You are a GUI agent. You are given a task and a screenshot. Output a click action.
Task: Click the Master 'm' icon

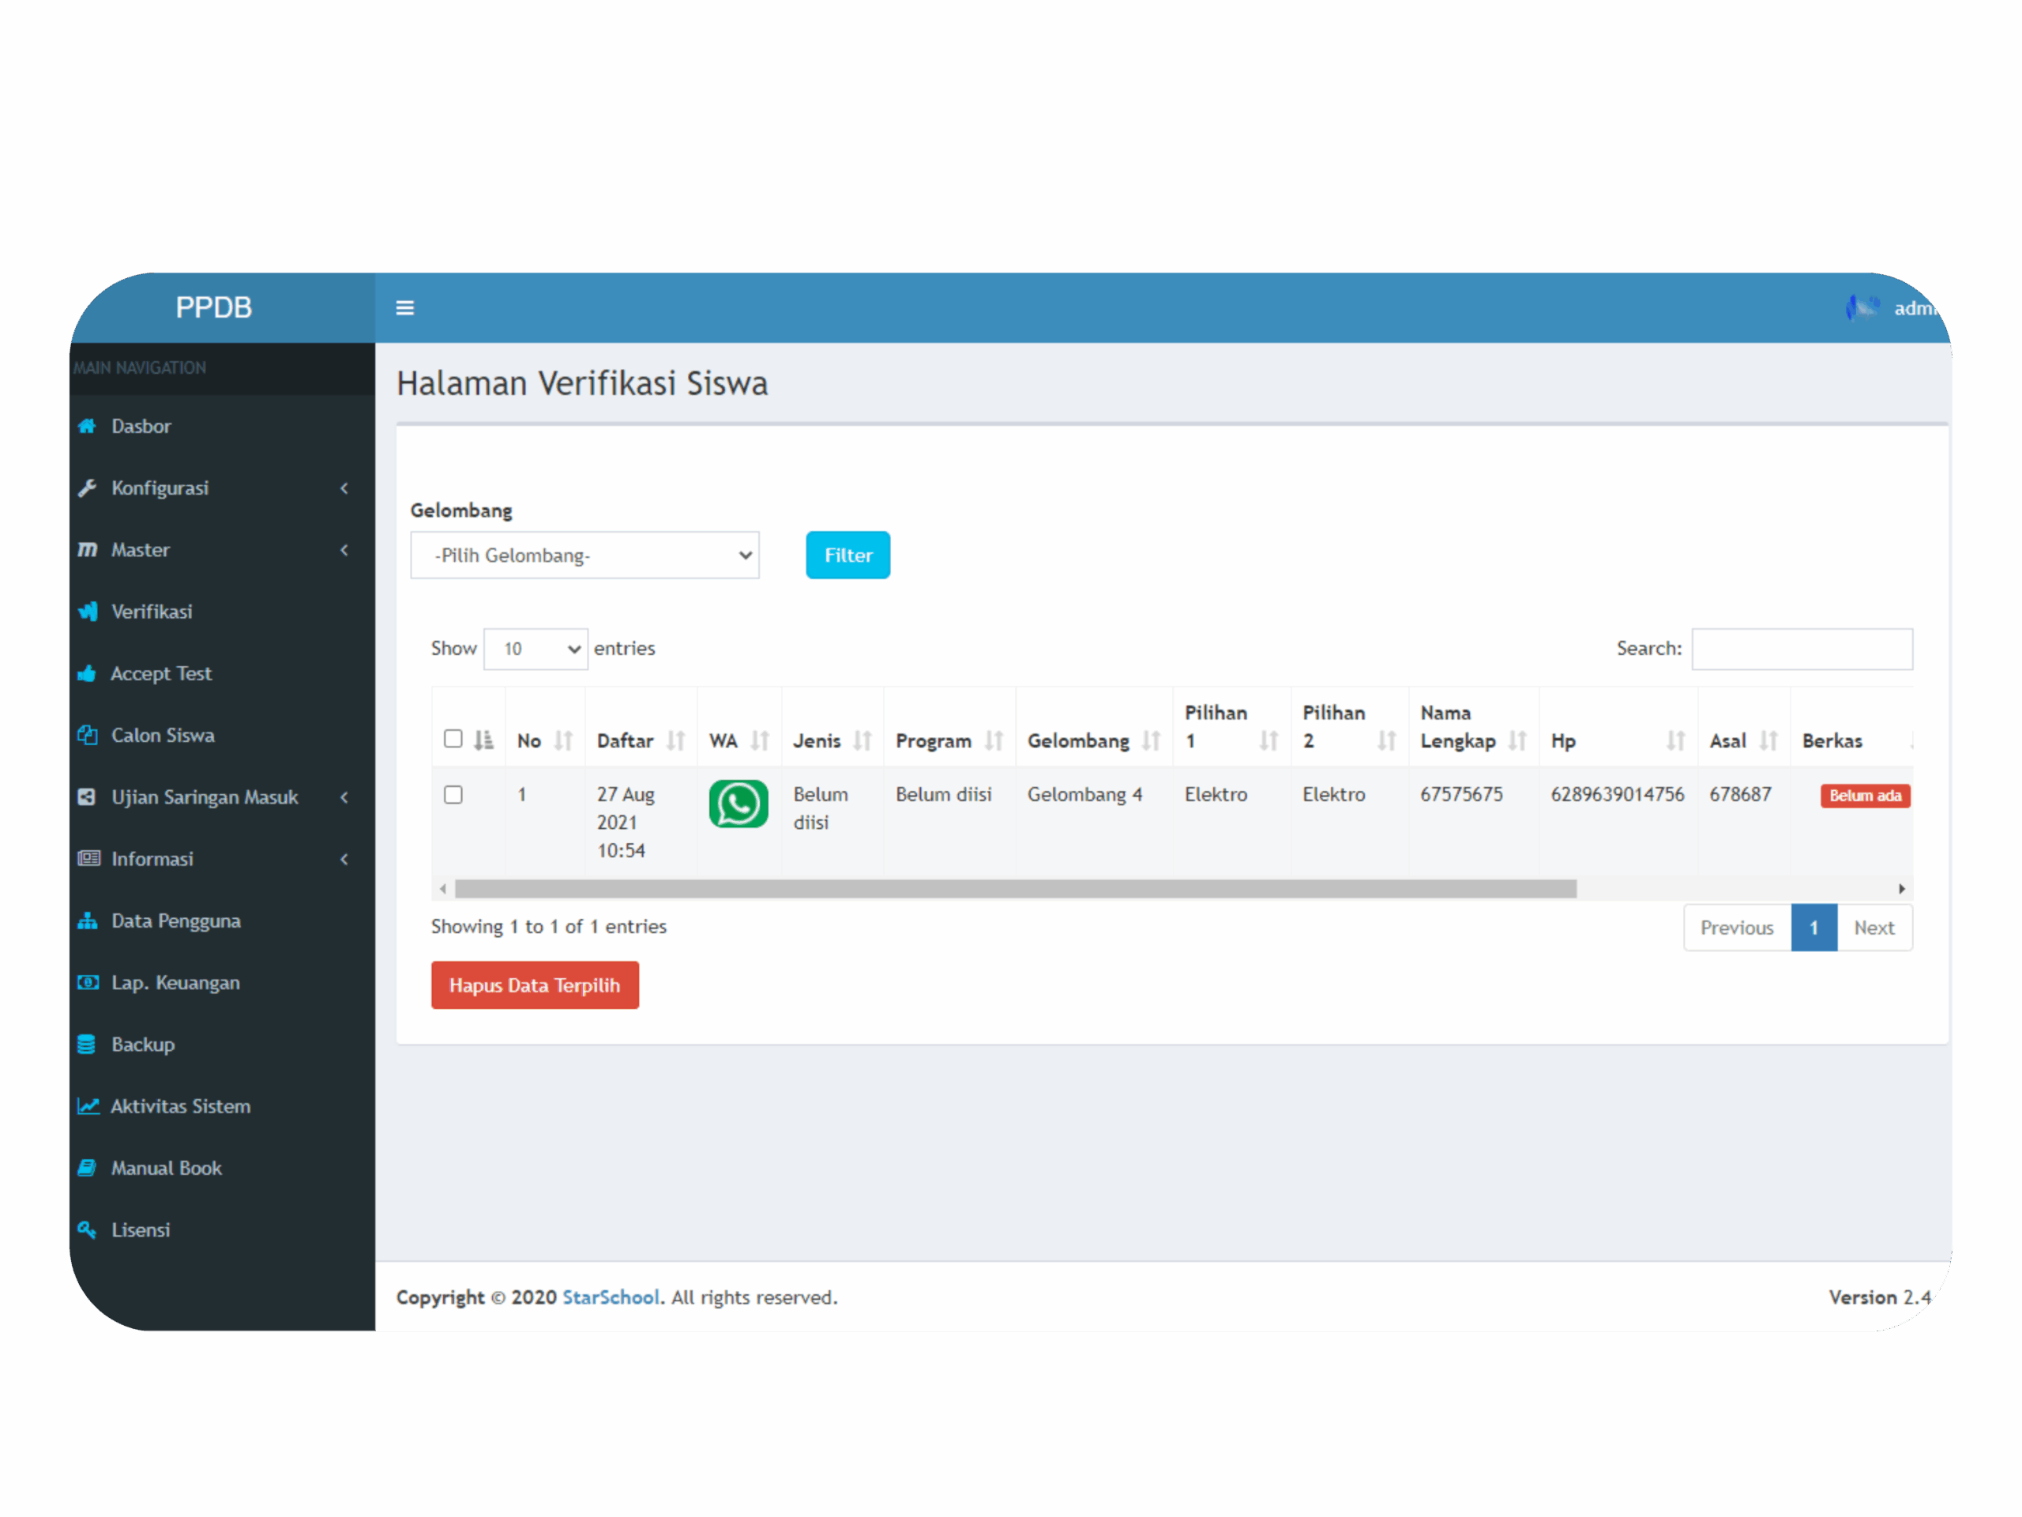[x=88, y=550]
